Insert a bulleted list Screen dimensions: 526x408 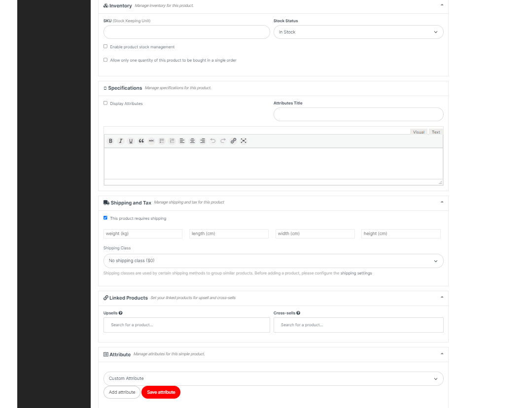(x=162, y=141)
